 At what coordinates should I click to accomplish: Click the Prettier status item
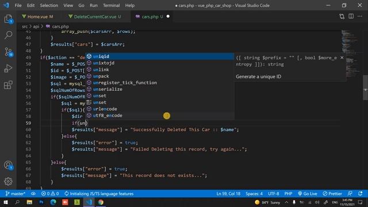coord(332,194)
